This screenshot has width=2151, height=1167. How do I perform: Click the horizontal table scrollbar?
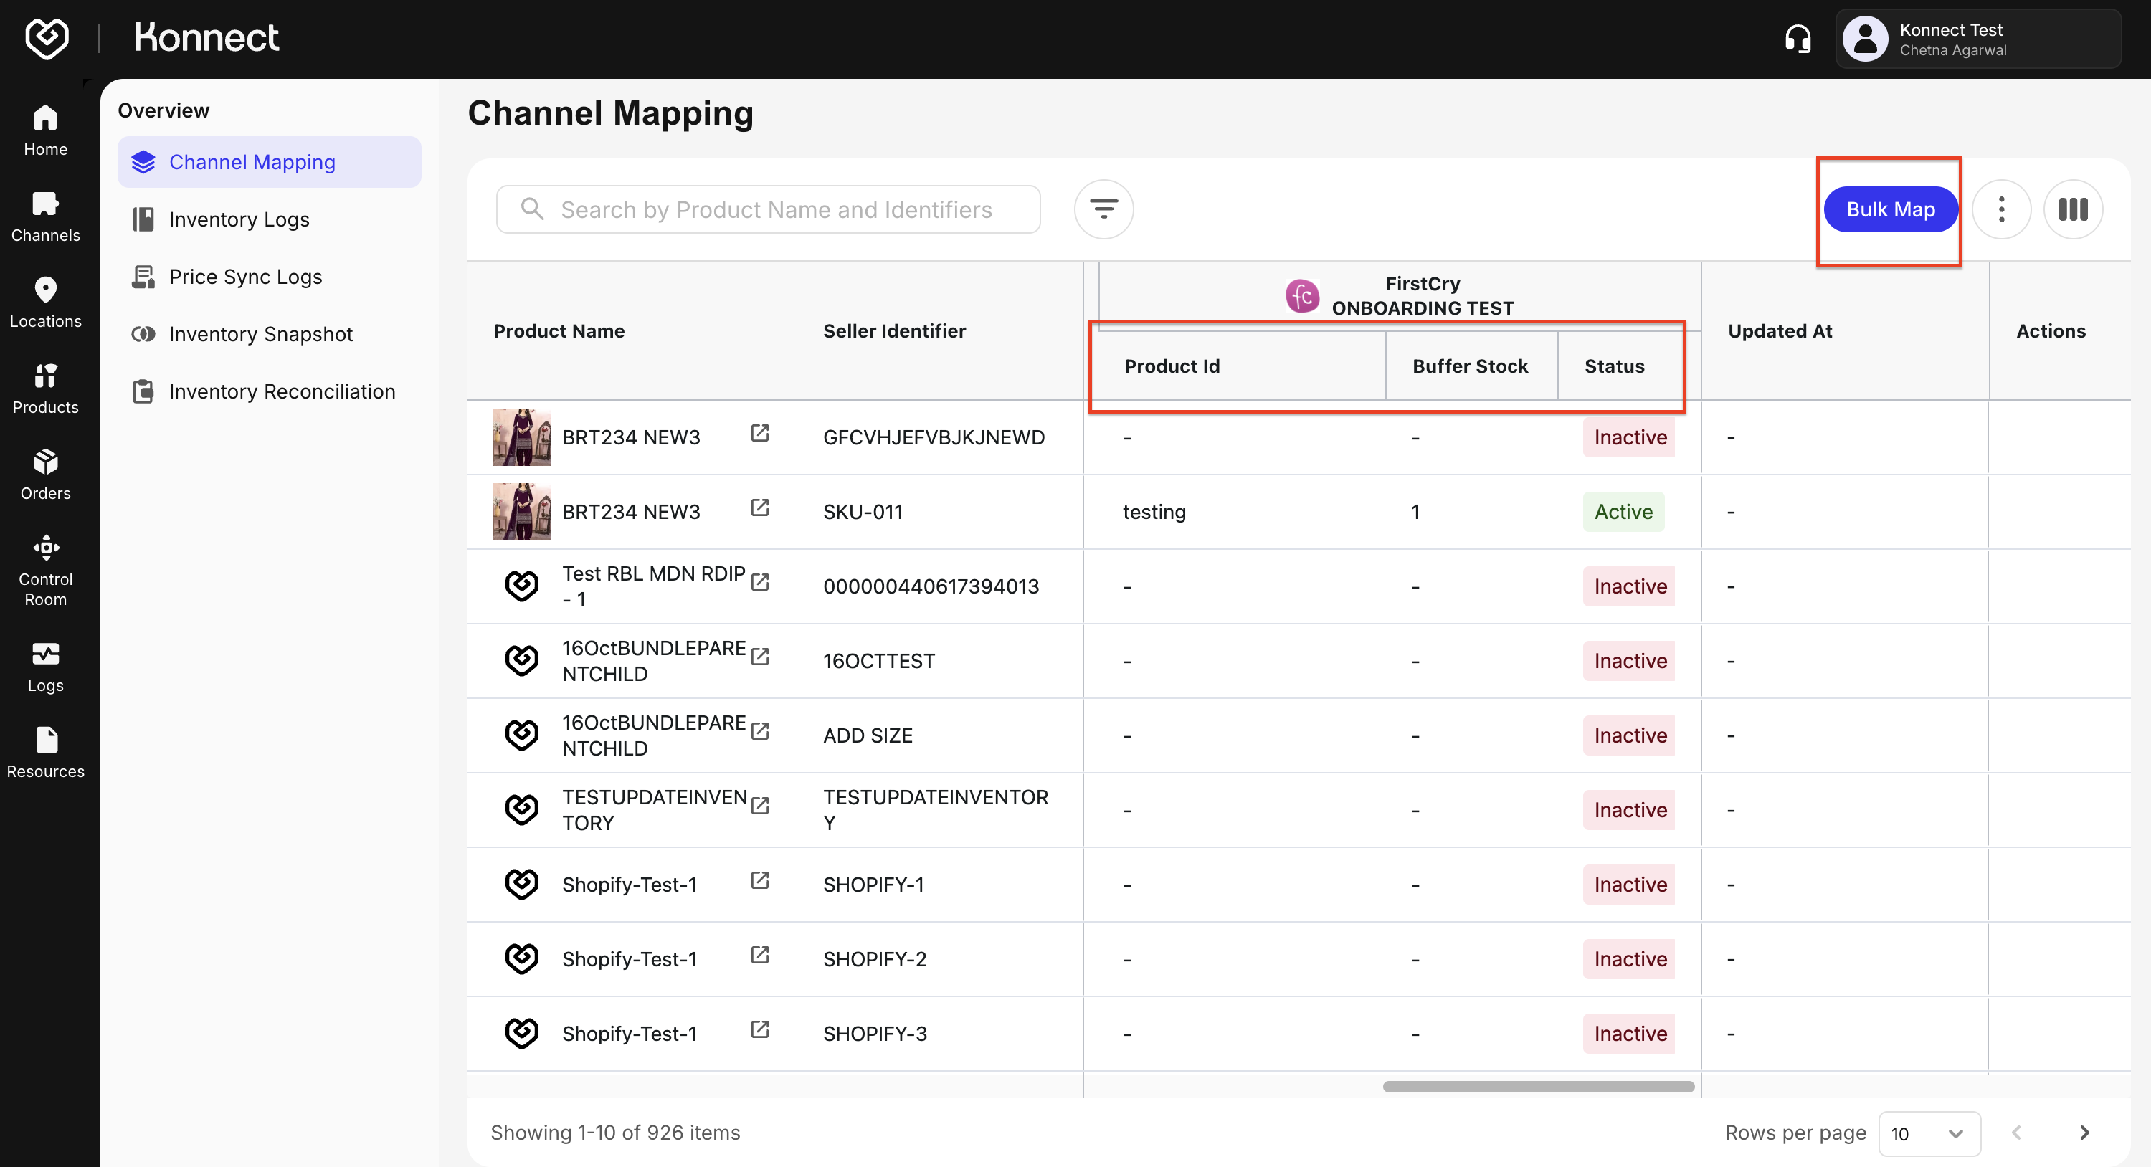pos(1538,1086)
